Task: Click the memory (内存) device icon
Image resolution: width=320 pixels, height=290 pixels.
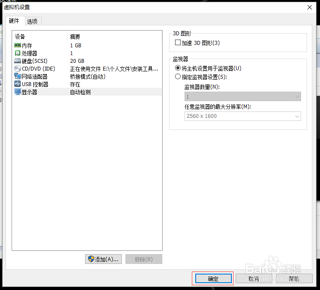Action: (x=18, y=45)
